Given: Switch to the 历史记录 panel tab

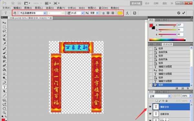Looking at the screenshot, I should tap(167, 44).
